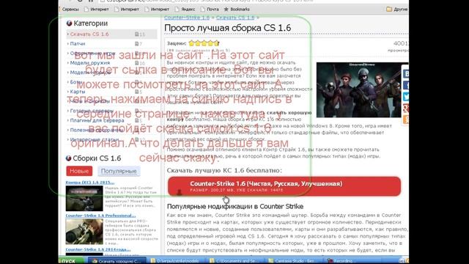Share via the orange Odnoklassniki icon

click(405, 120)
